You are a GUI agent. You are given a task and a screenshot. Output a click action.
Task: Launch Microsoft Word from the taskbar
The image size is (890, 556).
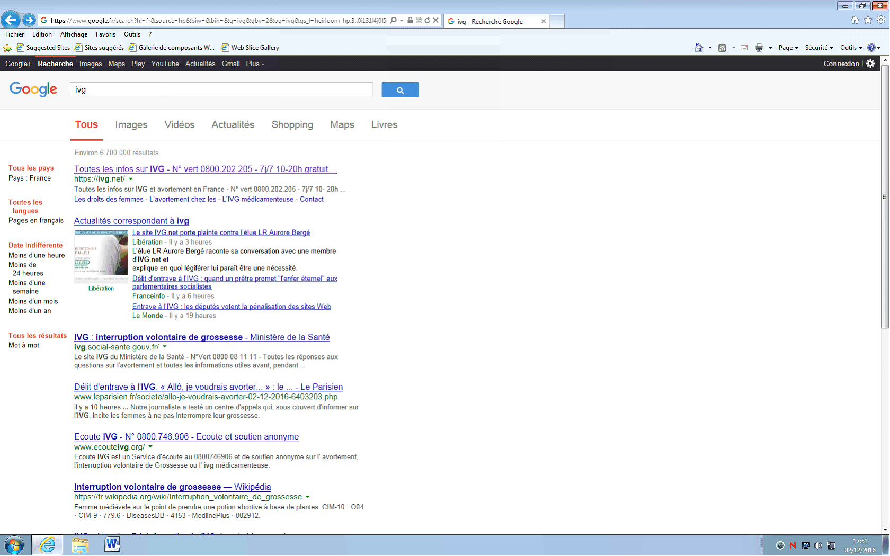112,544
